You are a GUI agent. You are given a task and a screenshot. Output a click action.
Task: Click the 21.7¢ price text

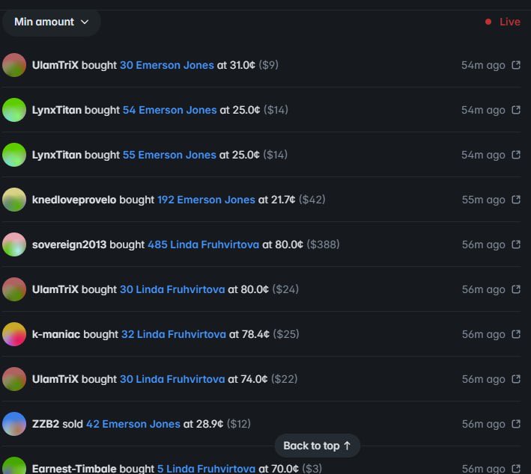(283, 200)
